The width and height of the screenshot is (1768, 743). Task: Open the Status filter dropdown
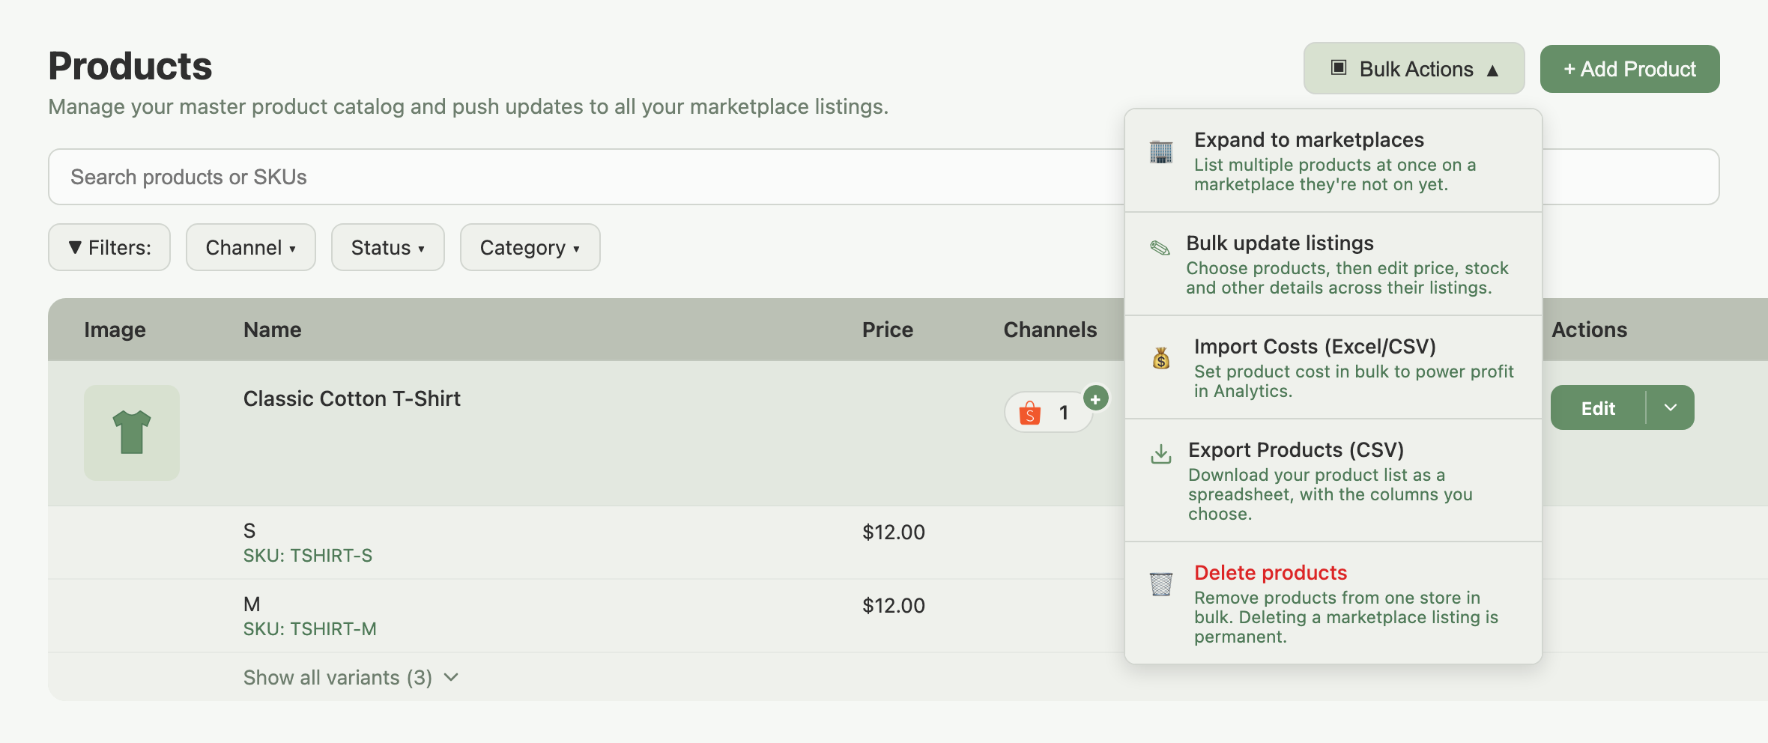[x=388, y=247]
